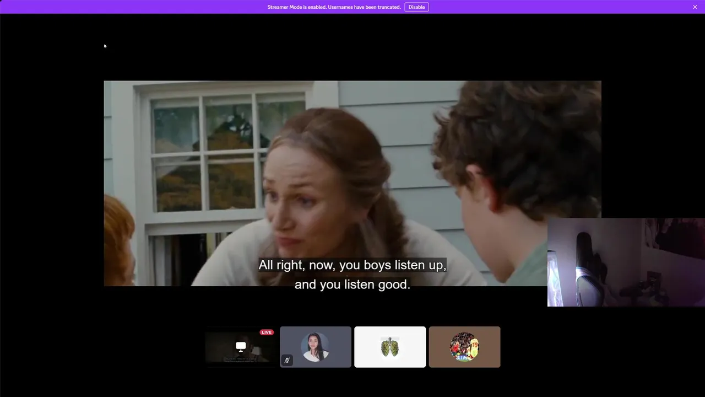Click the red LIVE badge
705x397 pixels.
[267, 332]
